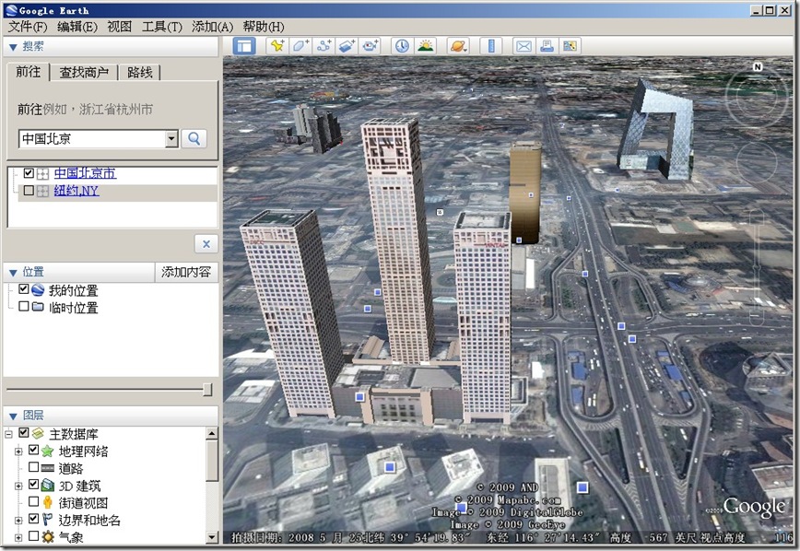The image size is (800, 551).
Task: Enable the 街道视图 layer checkbox
Action: (x=34, y=501)
